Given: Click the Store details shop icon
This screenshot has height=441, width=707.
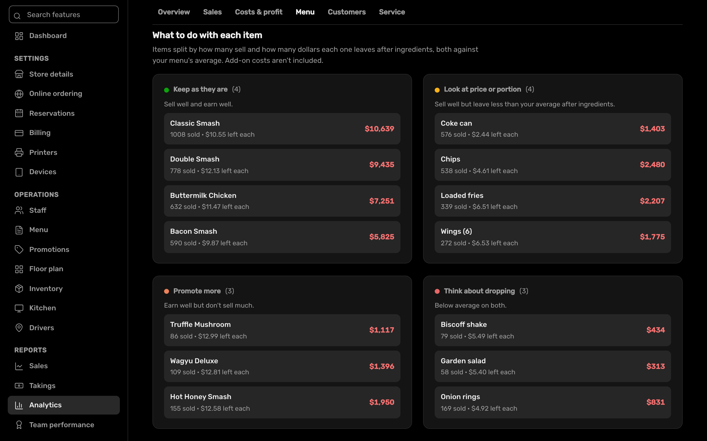Looking at the screenshot, I should click(19, 74).
